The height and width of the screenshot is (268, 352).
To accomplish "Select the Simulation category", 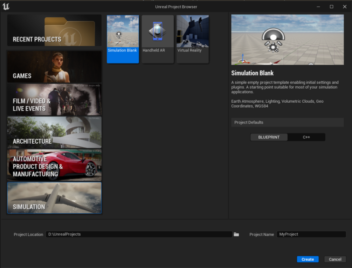I will tap(54, 198).
